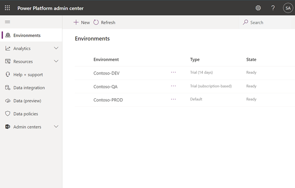Collapse the navigation hamburger menu

click(x=8, y=22)
